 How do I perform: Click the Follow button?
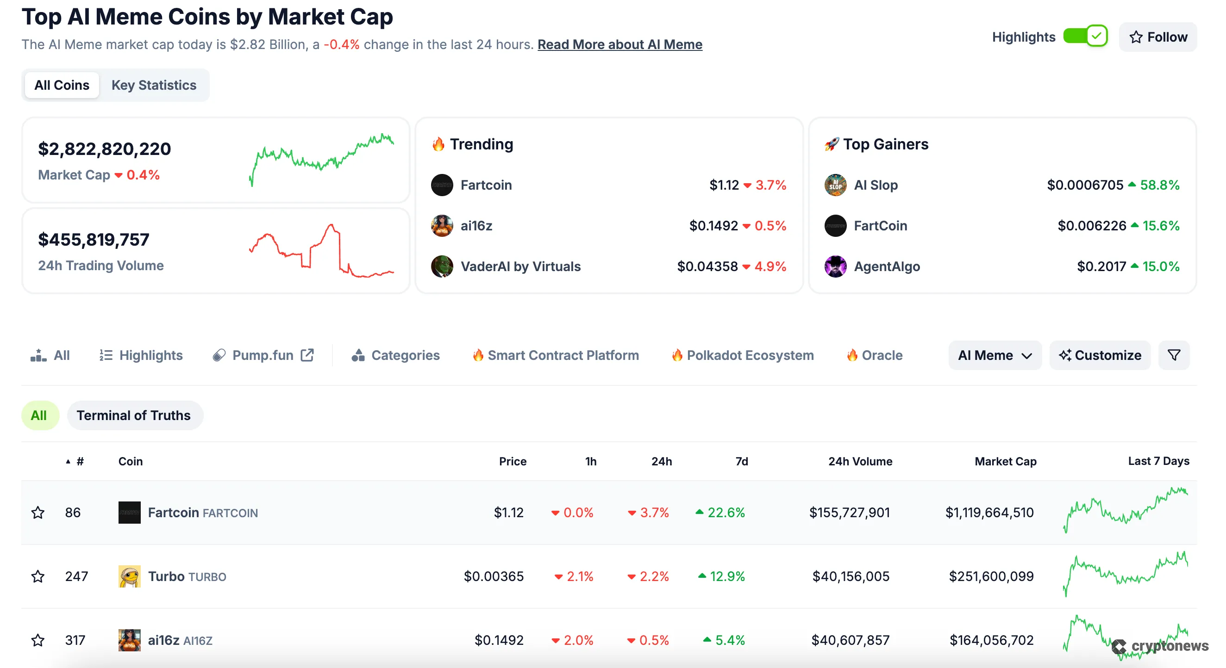(x=1157, y=37)
